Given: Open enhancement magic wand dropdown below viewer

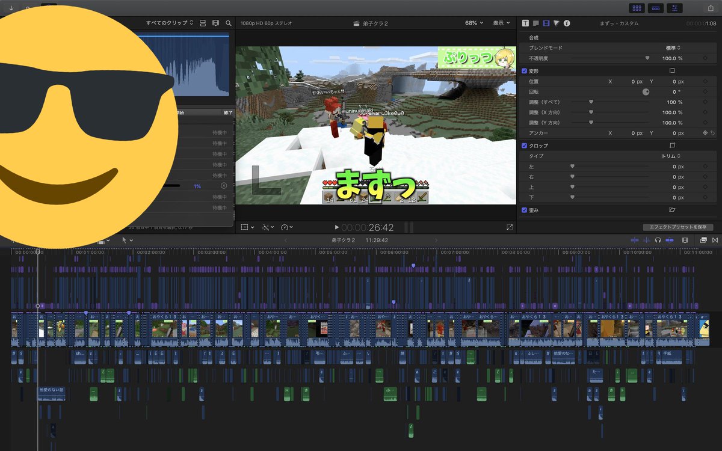Looking at the screenshot, I should (x=267, y=227).
